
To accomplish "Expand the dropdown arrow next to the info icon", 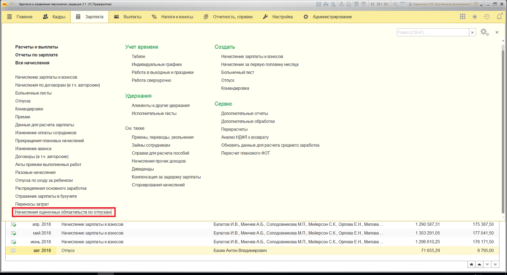I will tap(481, 5).
